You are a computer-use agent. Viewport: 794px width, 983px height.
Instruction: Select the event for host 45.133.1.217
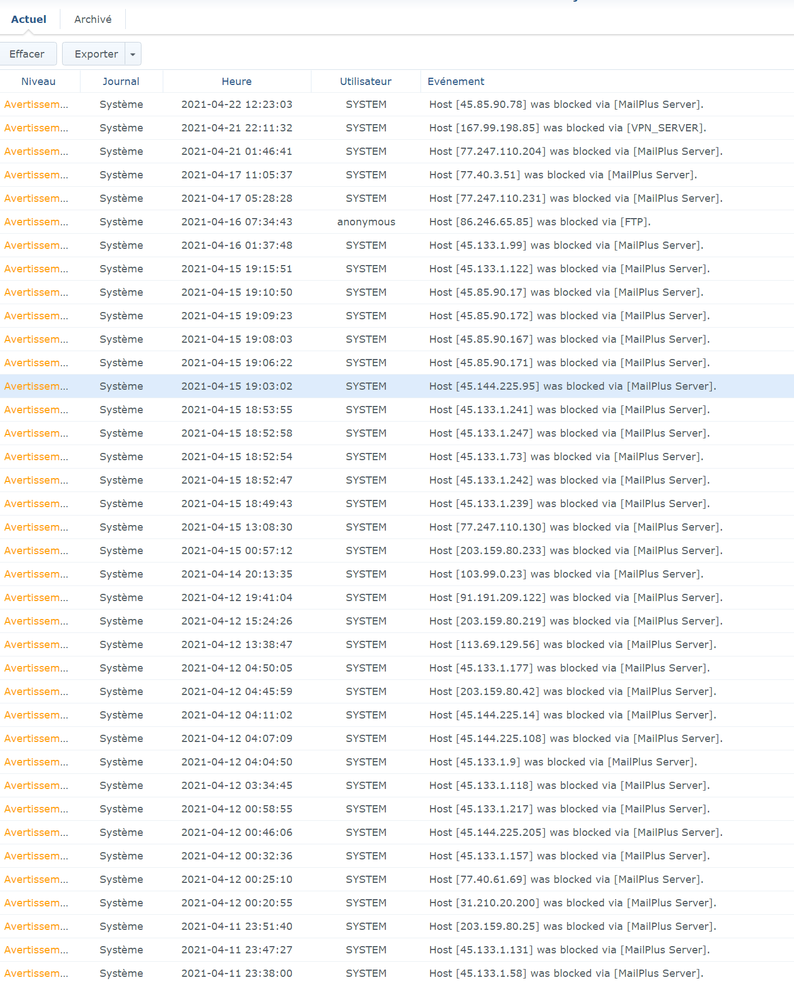(569, 809)
